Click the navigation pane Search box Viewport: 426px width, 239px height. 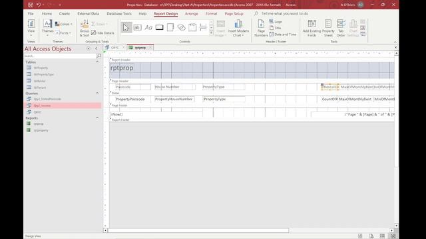click(x=60, y=56)
